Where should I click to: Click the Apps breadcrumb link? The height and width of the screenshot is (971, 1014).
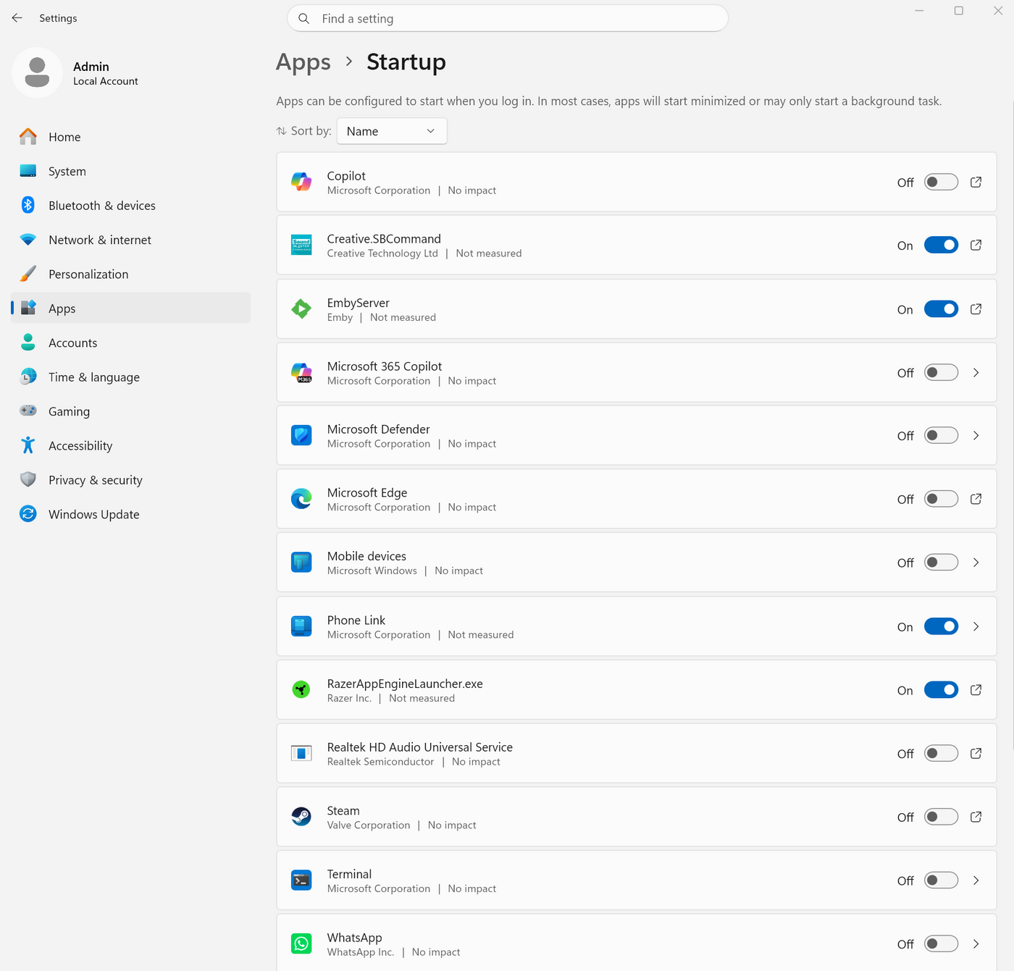click(x=303, y=62)
